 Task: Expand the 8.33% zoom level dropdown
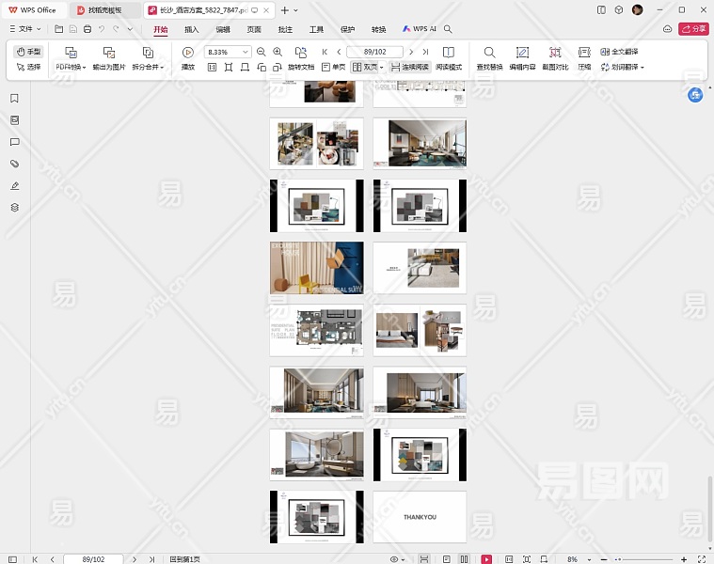pyautogui.click(x=246, y=53)
